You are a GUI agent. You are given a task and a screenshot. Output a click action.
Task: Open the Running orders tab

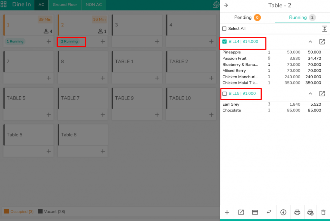coord(302,17)
